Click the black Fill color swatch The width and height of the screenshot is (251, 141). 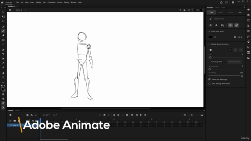tap(210, 37)
